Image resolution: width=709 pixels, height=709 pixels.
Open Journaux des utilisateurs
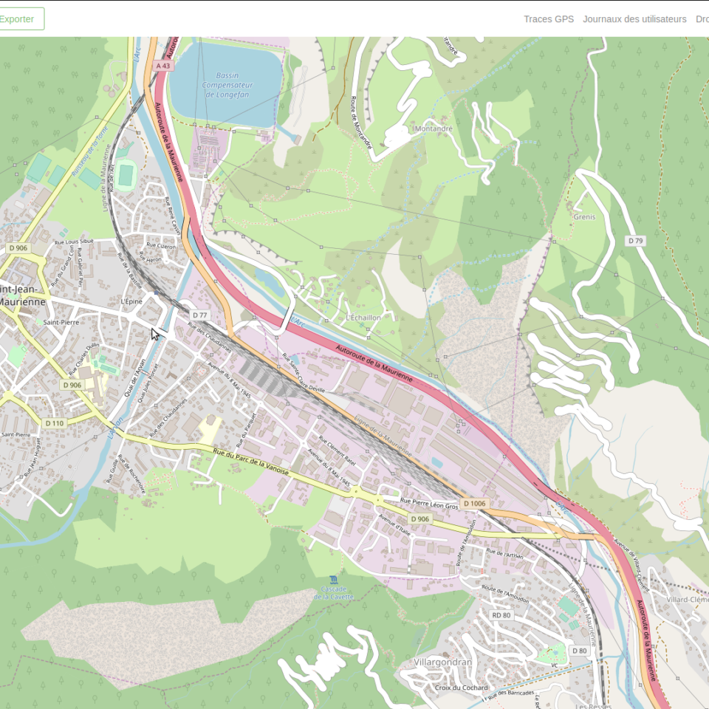pyautogui.click(x=634, y=19)
